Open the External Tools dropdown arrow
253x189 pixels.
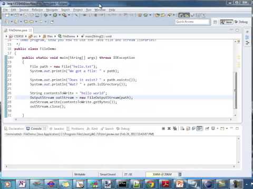(x=69, y=15)
